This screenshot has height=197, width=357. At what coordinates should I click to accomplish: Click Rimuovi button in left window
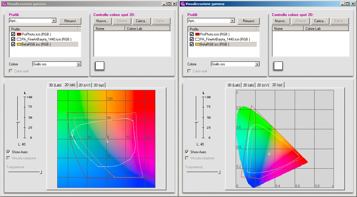70,21
